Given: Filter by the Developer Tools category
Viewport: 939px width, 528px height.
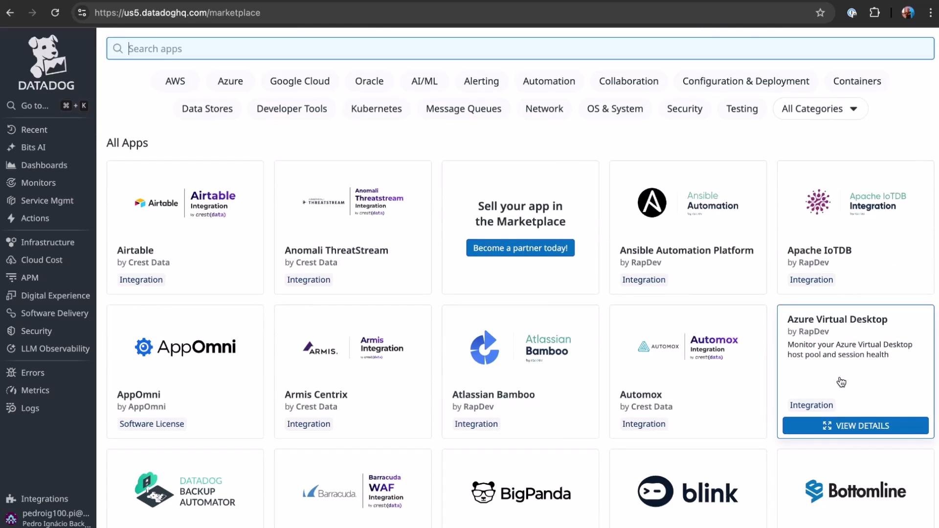Looking at the screenshot, I should (292, 109).
